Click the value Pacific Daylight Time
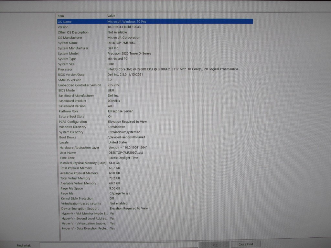Image resolution: width=331 pixels, height=248 pixels. tap(123, 158)
